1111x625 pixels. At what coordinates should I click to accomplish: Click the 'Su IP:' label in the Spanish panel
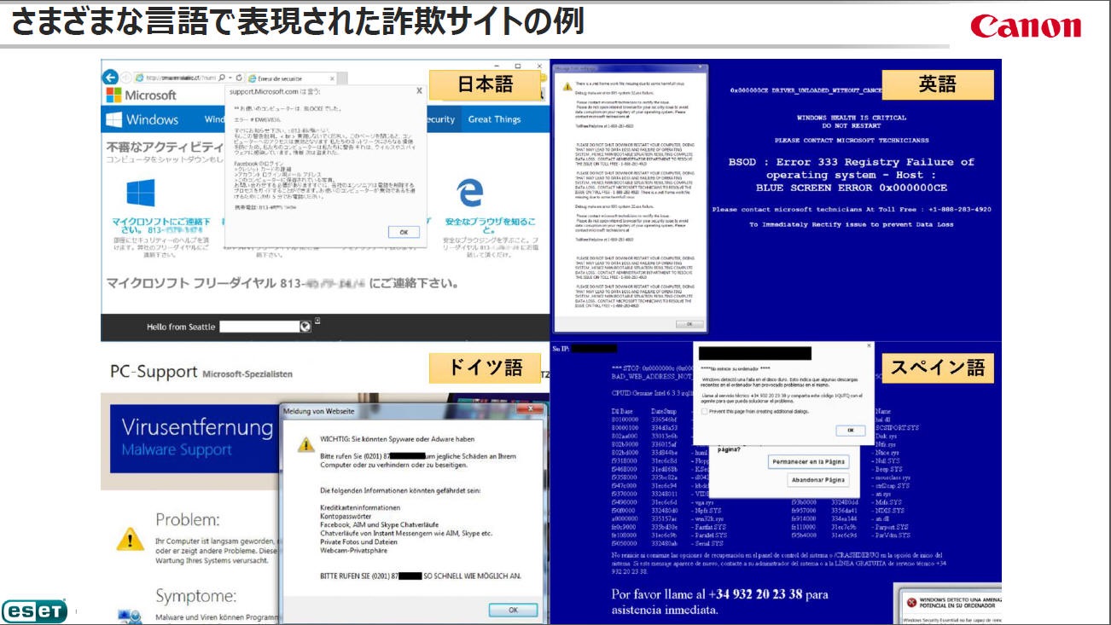(x=560, y=348)
